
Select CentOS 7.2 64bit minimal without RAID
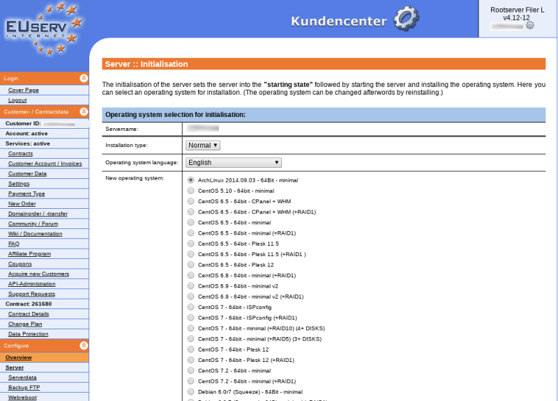pyautogui.click(x=190, y=370)
